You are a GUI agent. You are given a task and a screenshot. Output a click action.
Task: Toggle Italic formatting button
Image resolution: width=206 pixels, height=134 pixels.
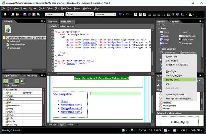click(140, 14)
